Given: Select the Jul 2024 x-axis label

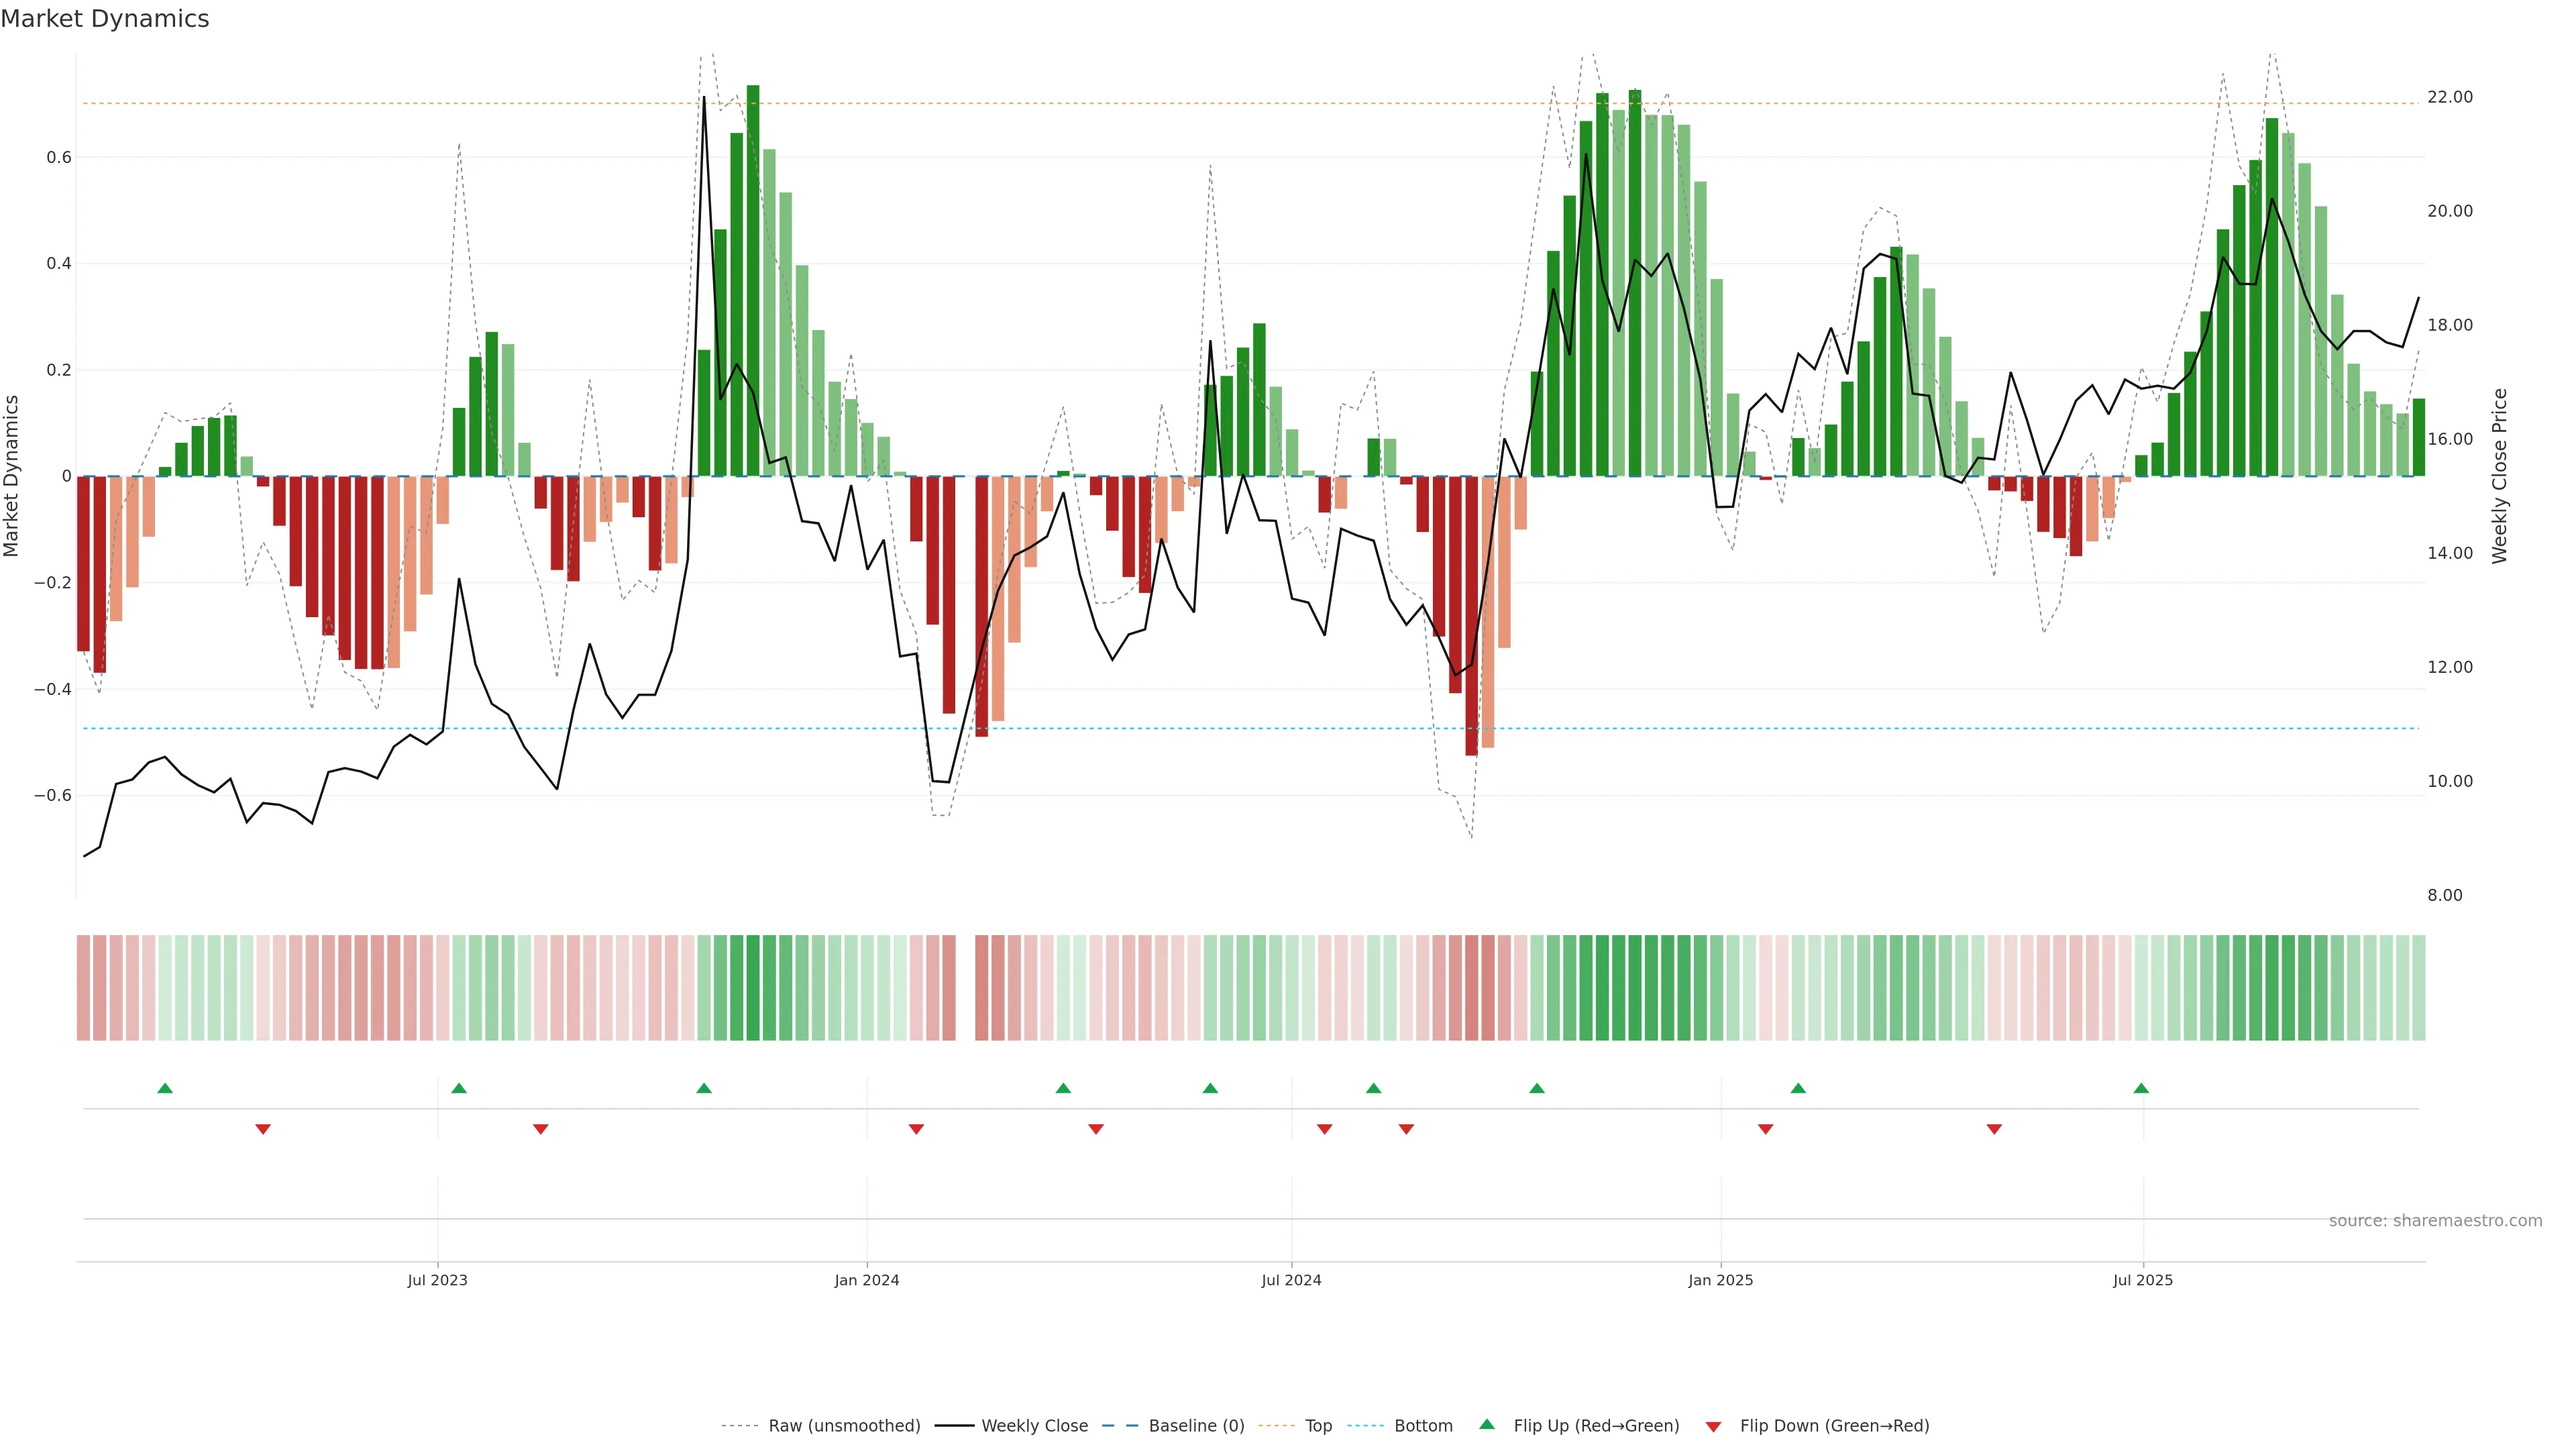Looking at the screenshot, I should point(1291,1280).
